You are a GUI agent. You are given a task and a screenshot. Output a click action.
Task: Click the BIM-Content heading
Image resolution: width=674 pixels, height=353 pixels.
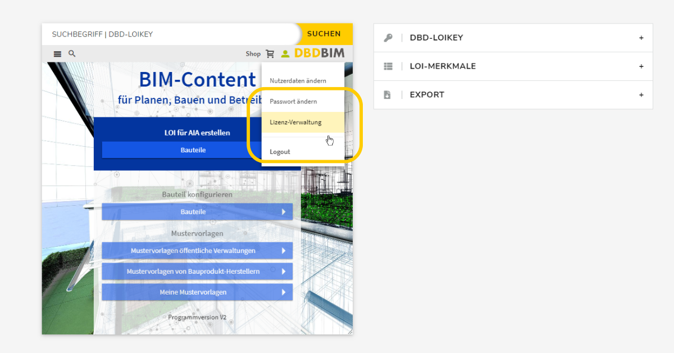pyautogui.click(x=197, y=80)
